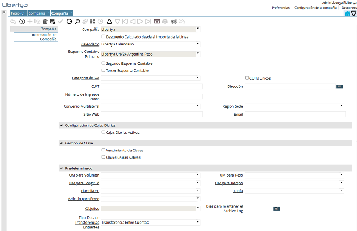
Task: Refresh the record with the circular arrow icon
Action: point(69,22)
